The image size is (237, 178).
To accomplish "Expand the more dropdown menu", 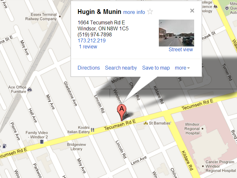I will tap(182, 68).
